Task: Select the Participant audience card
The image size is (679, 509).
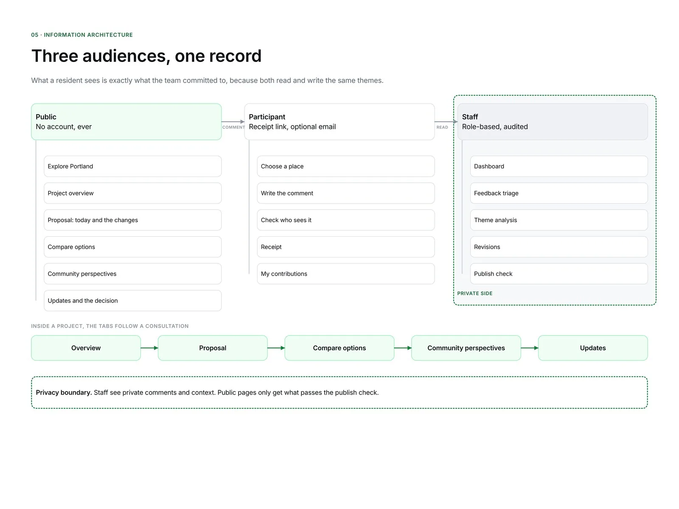Action: [339, 122]
